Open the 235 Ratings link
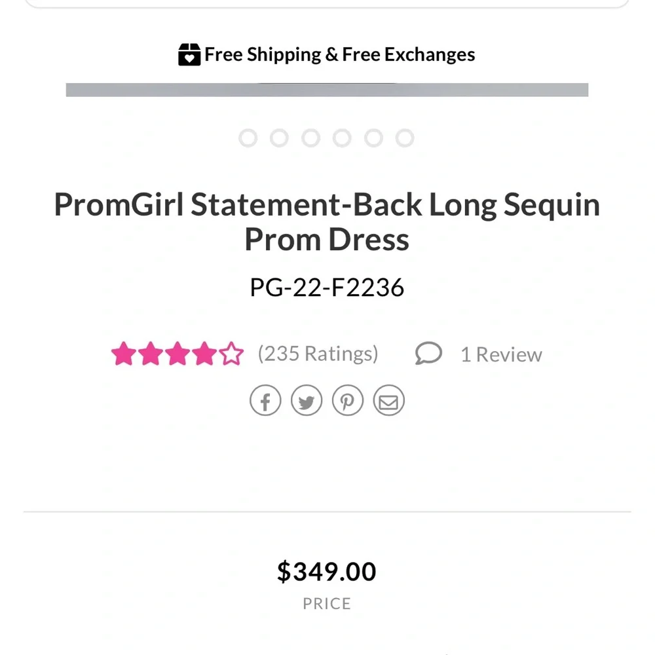Screen dimensions: 655x655 318,354
